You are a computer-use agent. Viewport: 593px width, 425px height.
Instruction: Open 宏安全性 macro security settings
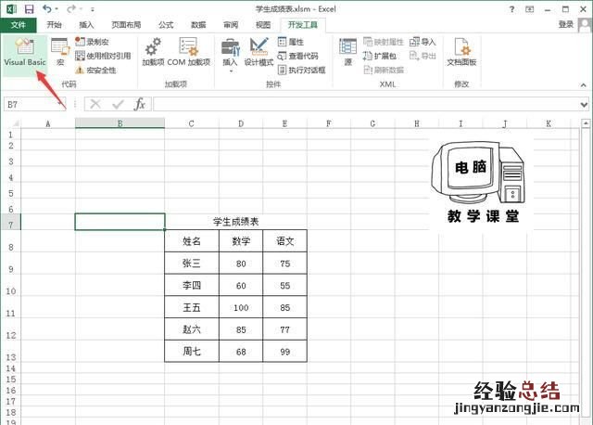pyautogui.click(x=100, y=70)
